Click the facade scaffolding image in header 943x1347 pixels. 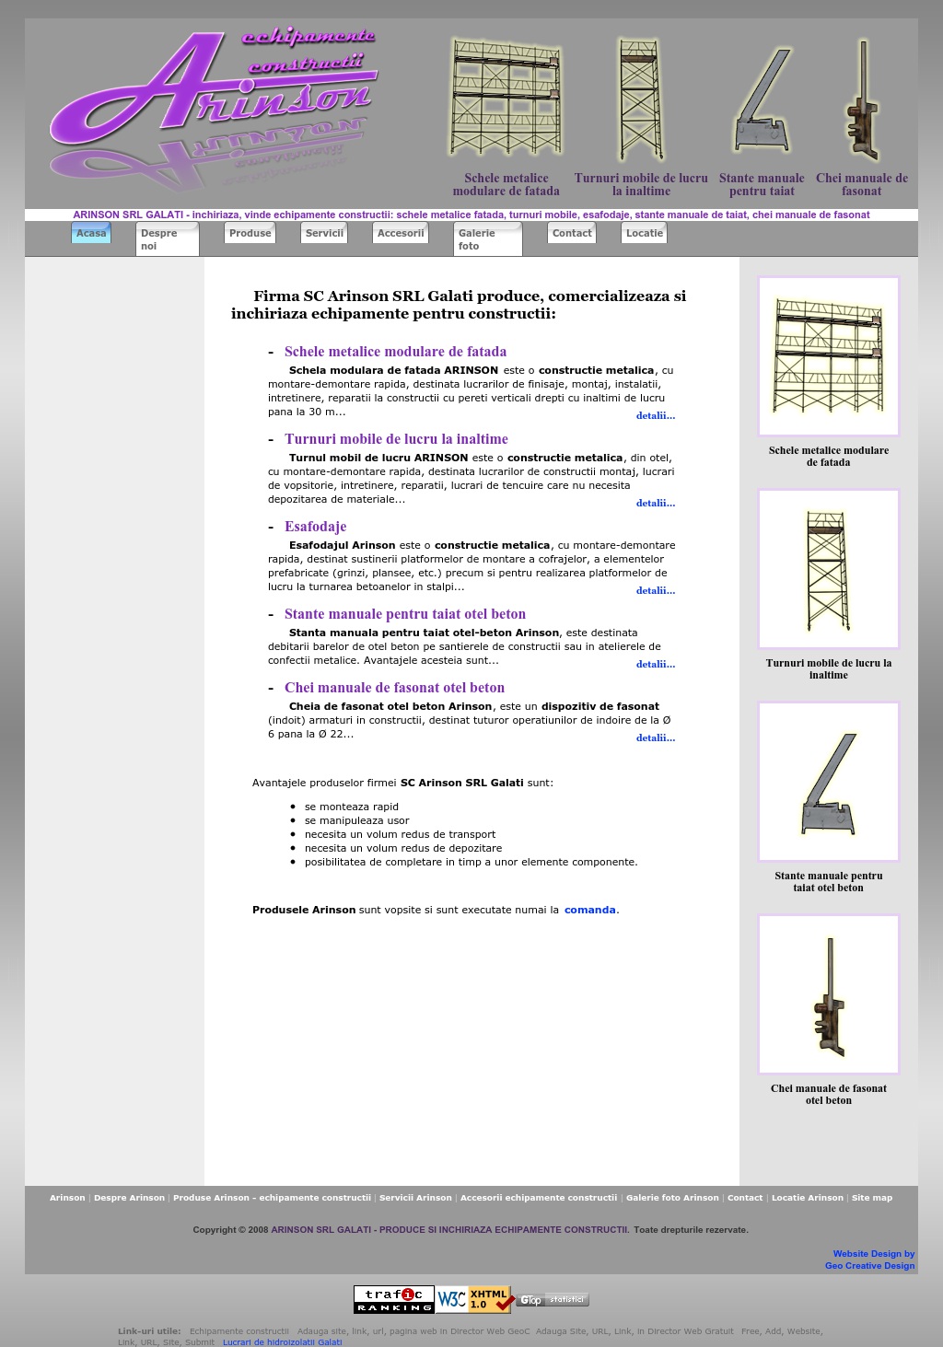point(506,98)
